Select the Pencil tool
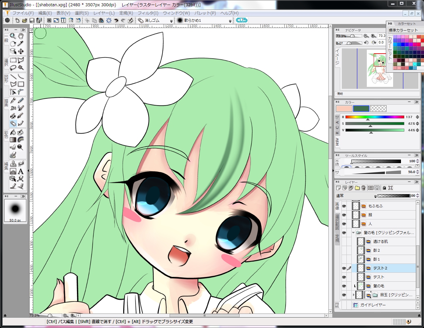The height and width of the screenshot is (328, 424). pyautogui.click(x=21, y=100)
